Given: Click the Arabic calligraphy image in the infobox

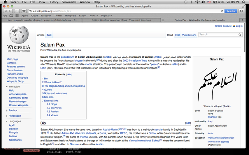Looking at the screenshot, I should pos(217,84).
